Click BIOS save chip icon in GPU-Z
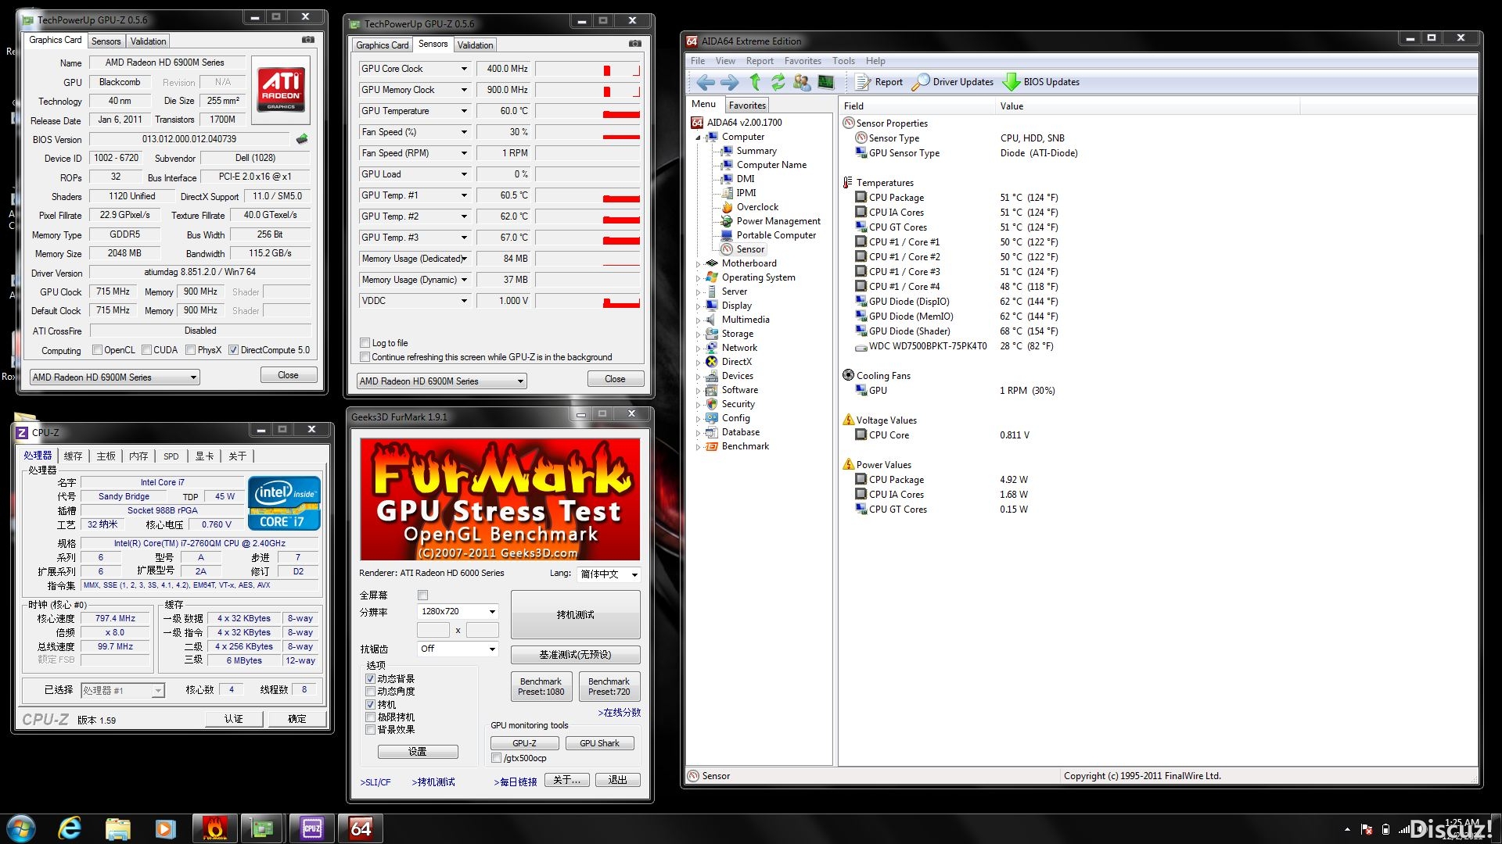This screenshot has width=1502, height=844. click(302, 139)
